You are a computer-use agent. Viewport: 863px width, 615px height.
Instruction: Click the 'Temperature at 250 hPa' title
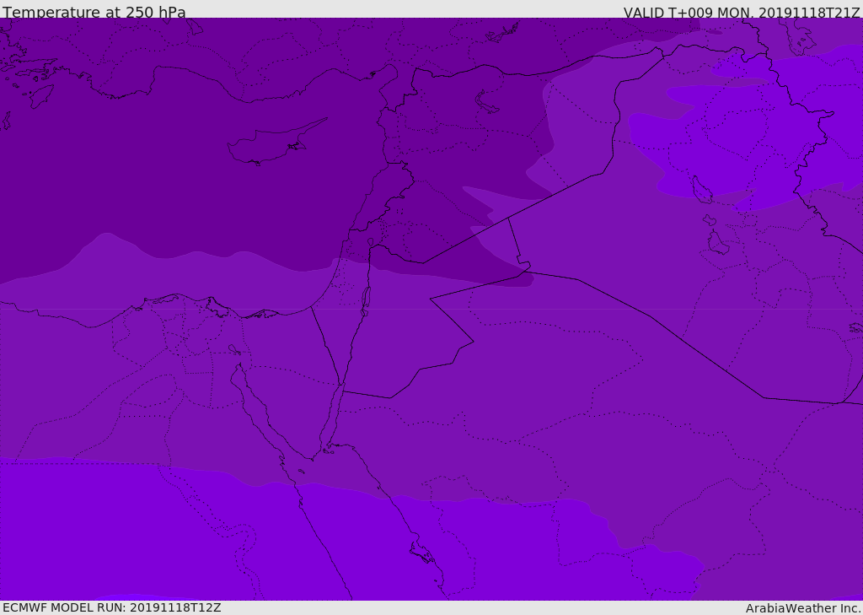(94, 12)
